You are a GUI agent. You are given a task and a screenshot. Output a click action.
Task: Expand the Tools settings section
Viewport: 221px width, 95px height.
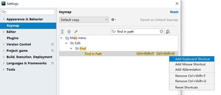click(x=4, y=69)
